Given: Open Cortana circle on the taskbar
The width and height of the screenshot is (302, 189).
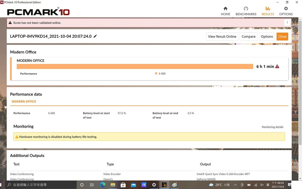Looking at the screenshot, I should 82,185.
